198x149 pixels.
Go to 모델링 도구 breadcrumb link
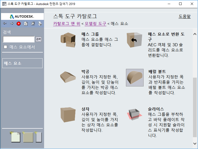coord(95,24)
